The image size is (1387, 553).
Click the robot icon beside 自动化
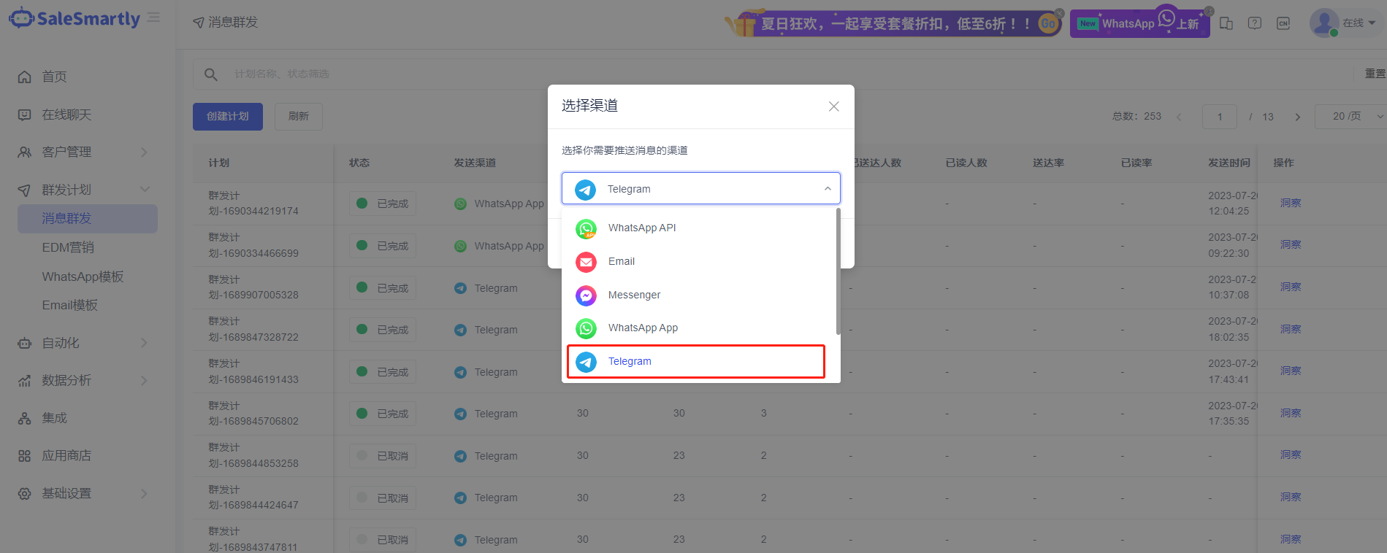click(25, 343)
